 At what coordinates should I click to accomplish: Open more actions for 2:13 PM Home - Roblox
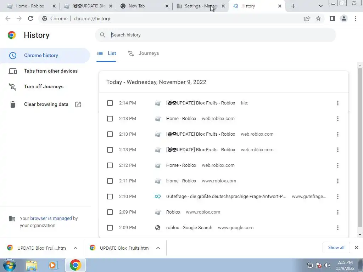(337, 119)
